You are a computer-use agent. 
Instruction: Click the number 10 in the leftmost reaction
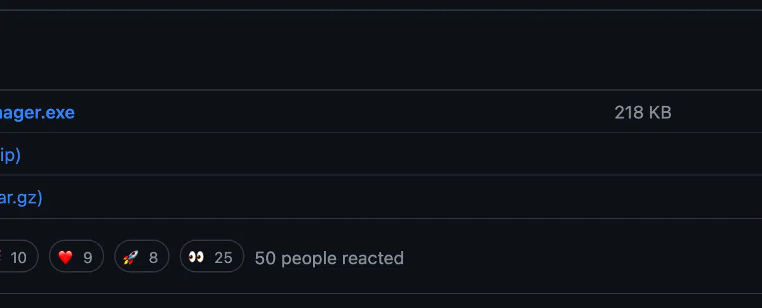click(18, 258)
